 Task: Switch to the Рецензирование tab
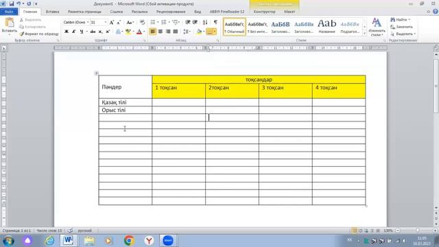(171, 12)
